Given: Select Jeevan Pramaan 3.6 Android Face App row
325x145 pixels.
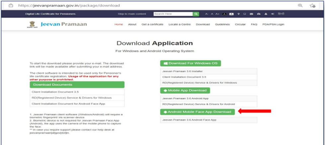Looking at the screenshot, I should [x=208, y=120].
